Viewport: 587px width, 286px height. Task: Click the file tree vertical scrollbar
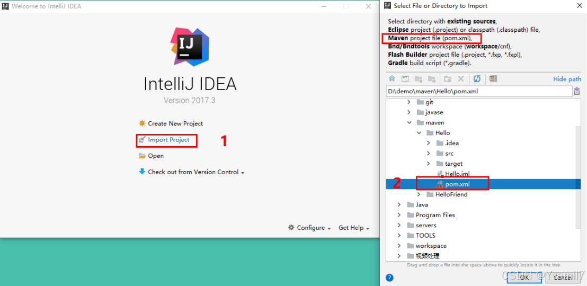click(579, 177)
